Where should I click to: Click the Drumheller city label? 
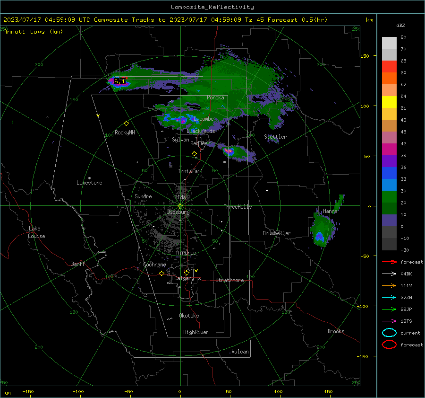tap(277, 233)
